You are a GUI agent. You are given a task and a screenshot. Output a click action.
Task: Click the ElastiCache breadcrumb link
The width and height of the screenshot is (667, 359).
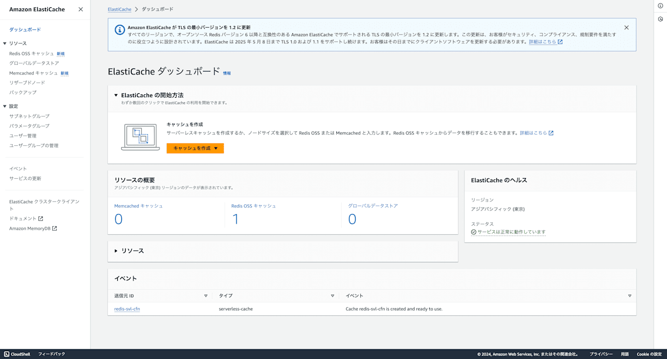click(119, 9)
